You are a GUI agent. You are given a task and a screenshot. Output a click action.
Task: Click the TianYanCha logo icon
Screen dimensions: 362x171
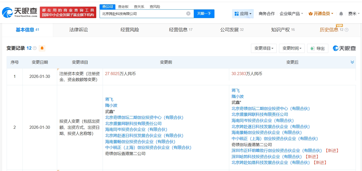tap(8, 12)
